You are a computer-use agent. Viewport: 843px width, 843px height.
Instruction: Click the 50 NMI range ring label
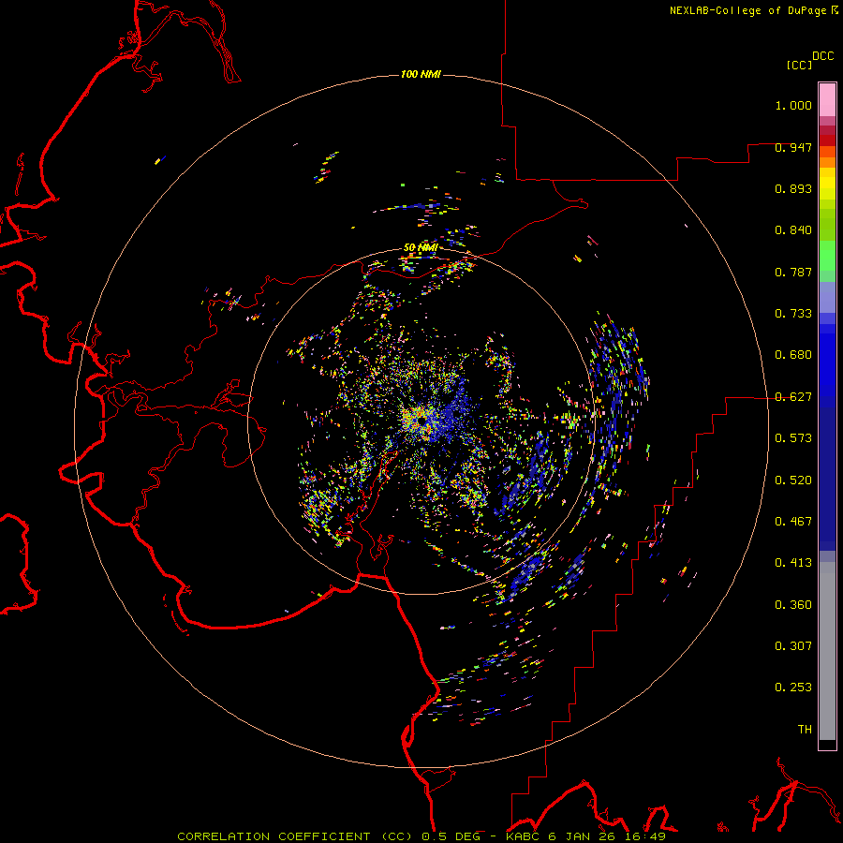pyautogui.click(x=421, y=247)
